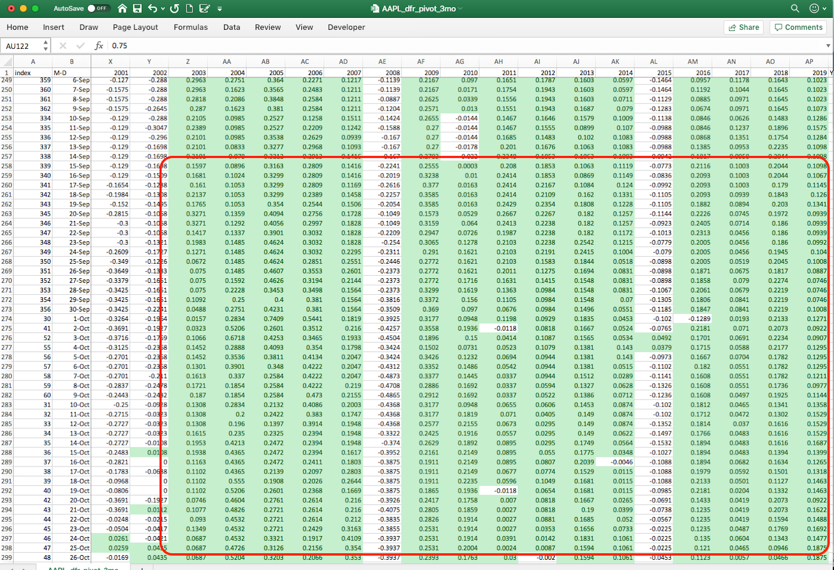
Task: Open the Customize Quick Access Toolbar dropdown
Action: point(220,9)
